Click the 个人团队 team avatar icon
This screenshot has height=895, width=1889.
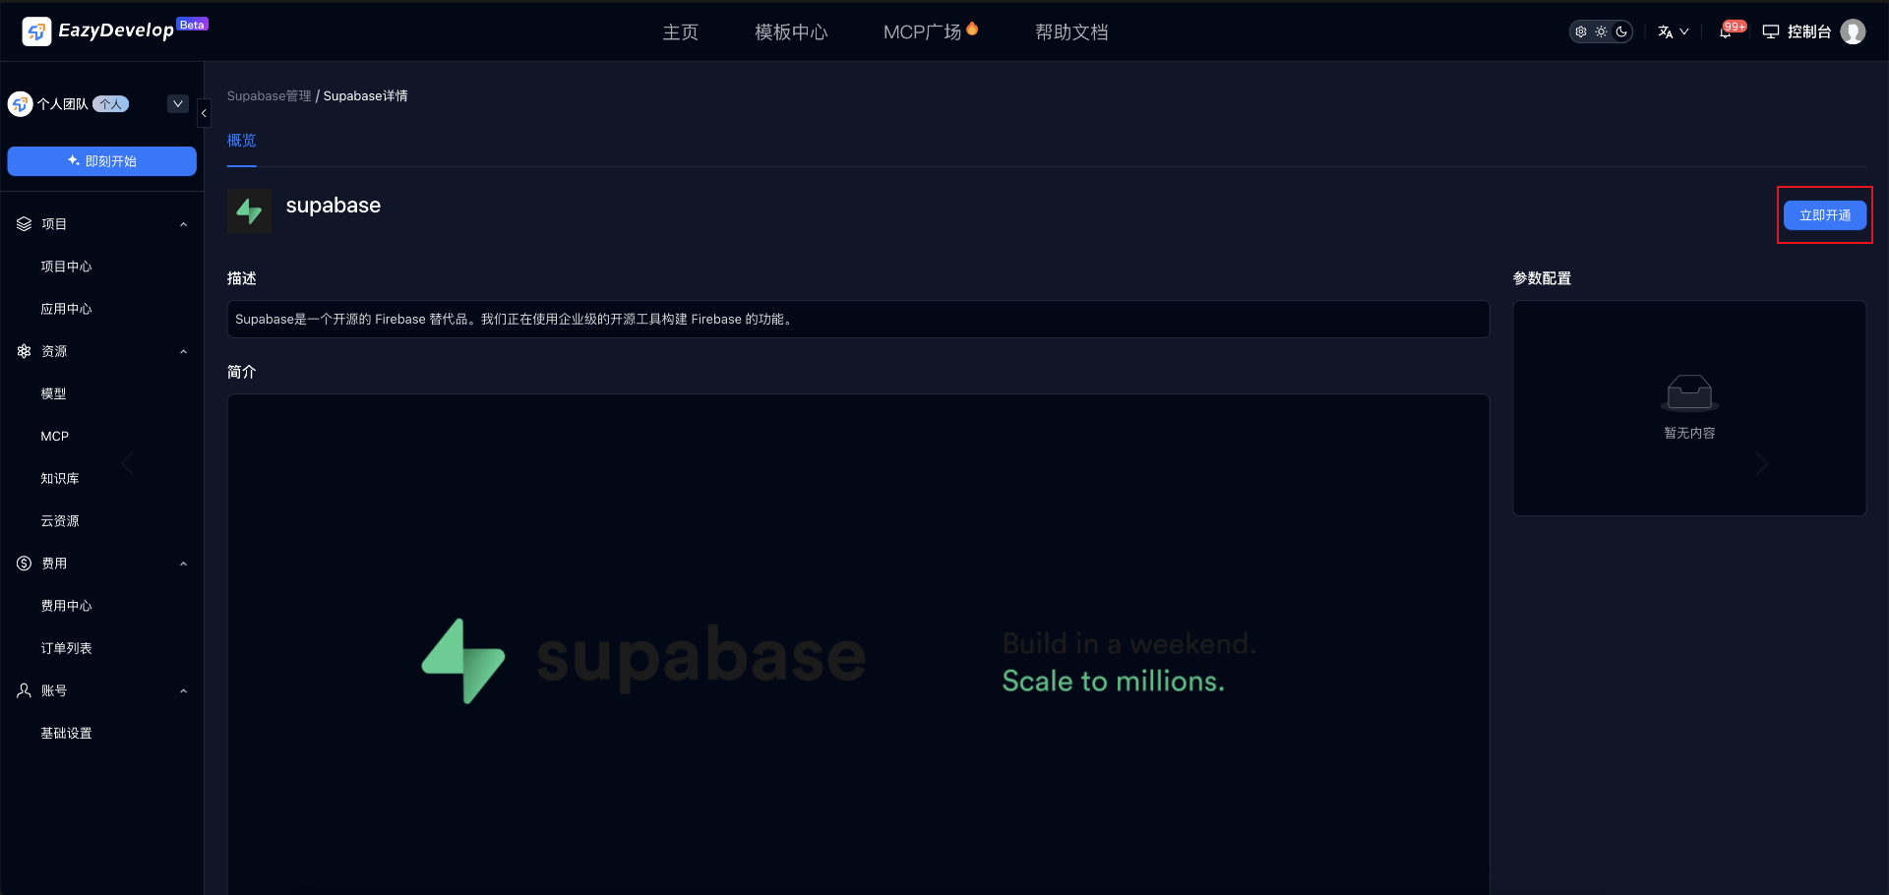[21, 104]
